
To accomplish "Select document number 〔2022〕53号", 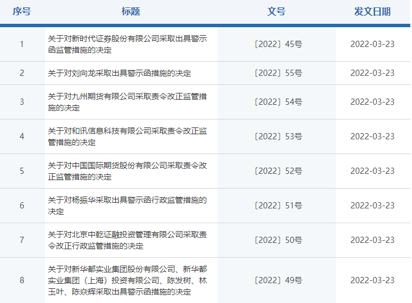I will [279, 136].
